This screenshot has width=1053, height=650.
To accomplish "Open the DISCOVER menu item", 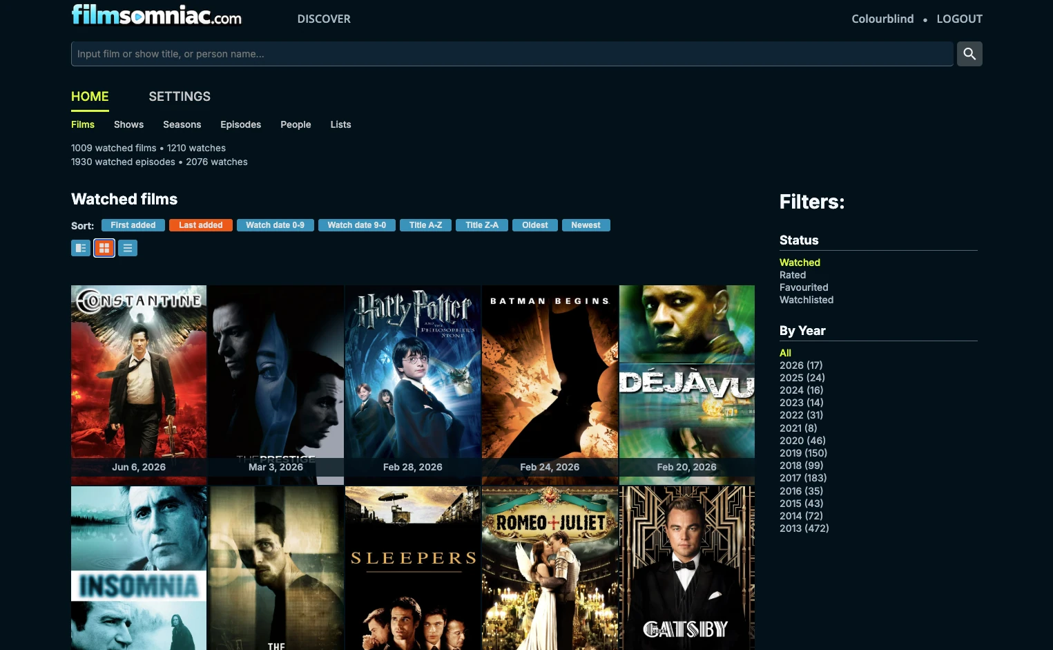I will 324,19.
